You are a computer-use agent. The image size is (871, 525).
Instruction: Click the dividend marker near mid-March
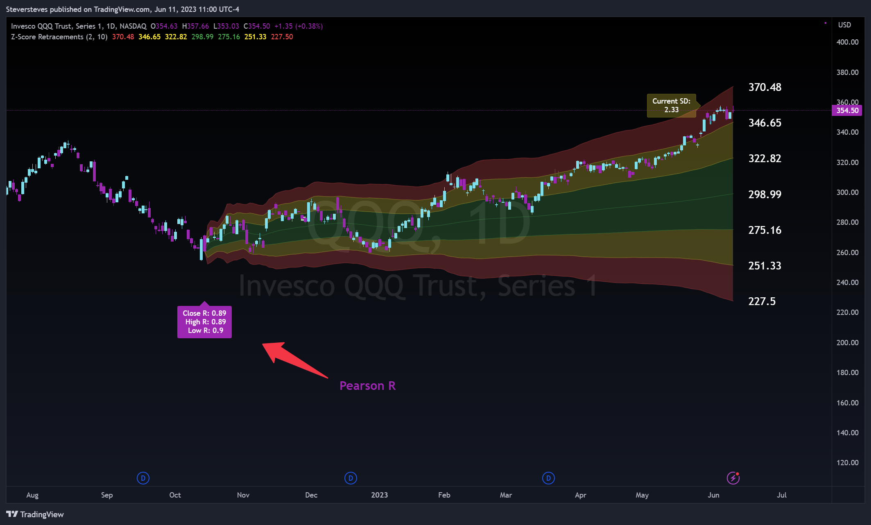(548, 478)
